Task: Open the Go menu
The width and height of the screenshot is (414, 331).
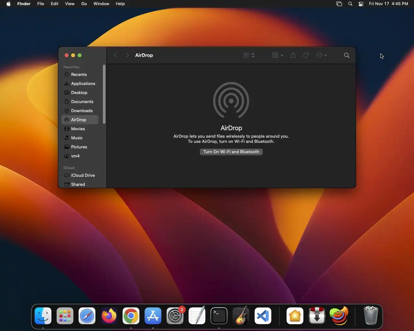Action: coord(84,4)
